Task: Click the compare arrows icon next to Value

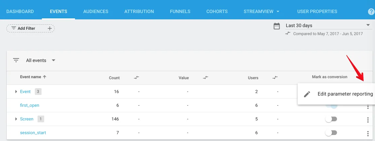Action: click(206, 78)
